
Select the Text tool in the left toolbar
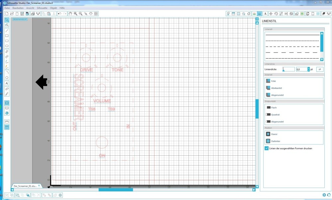click(7, 83)
